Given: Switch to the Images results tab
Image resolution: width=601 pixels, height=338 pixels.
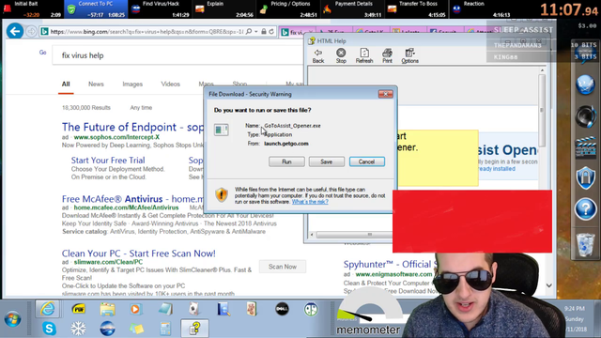Looking at the screenshot, I should 132,84.
